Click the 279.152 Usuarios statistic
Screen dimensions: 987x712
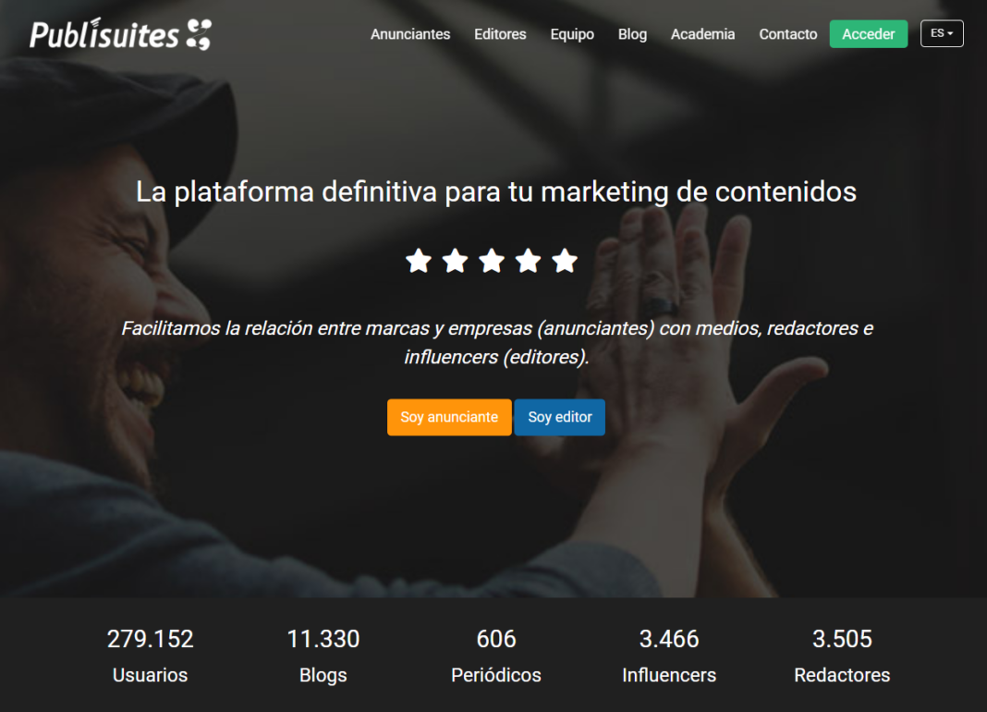(x=150, y=656)
